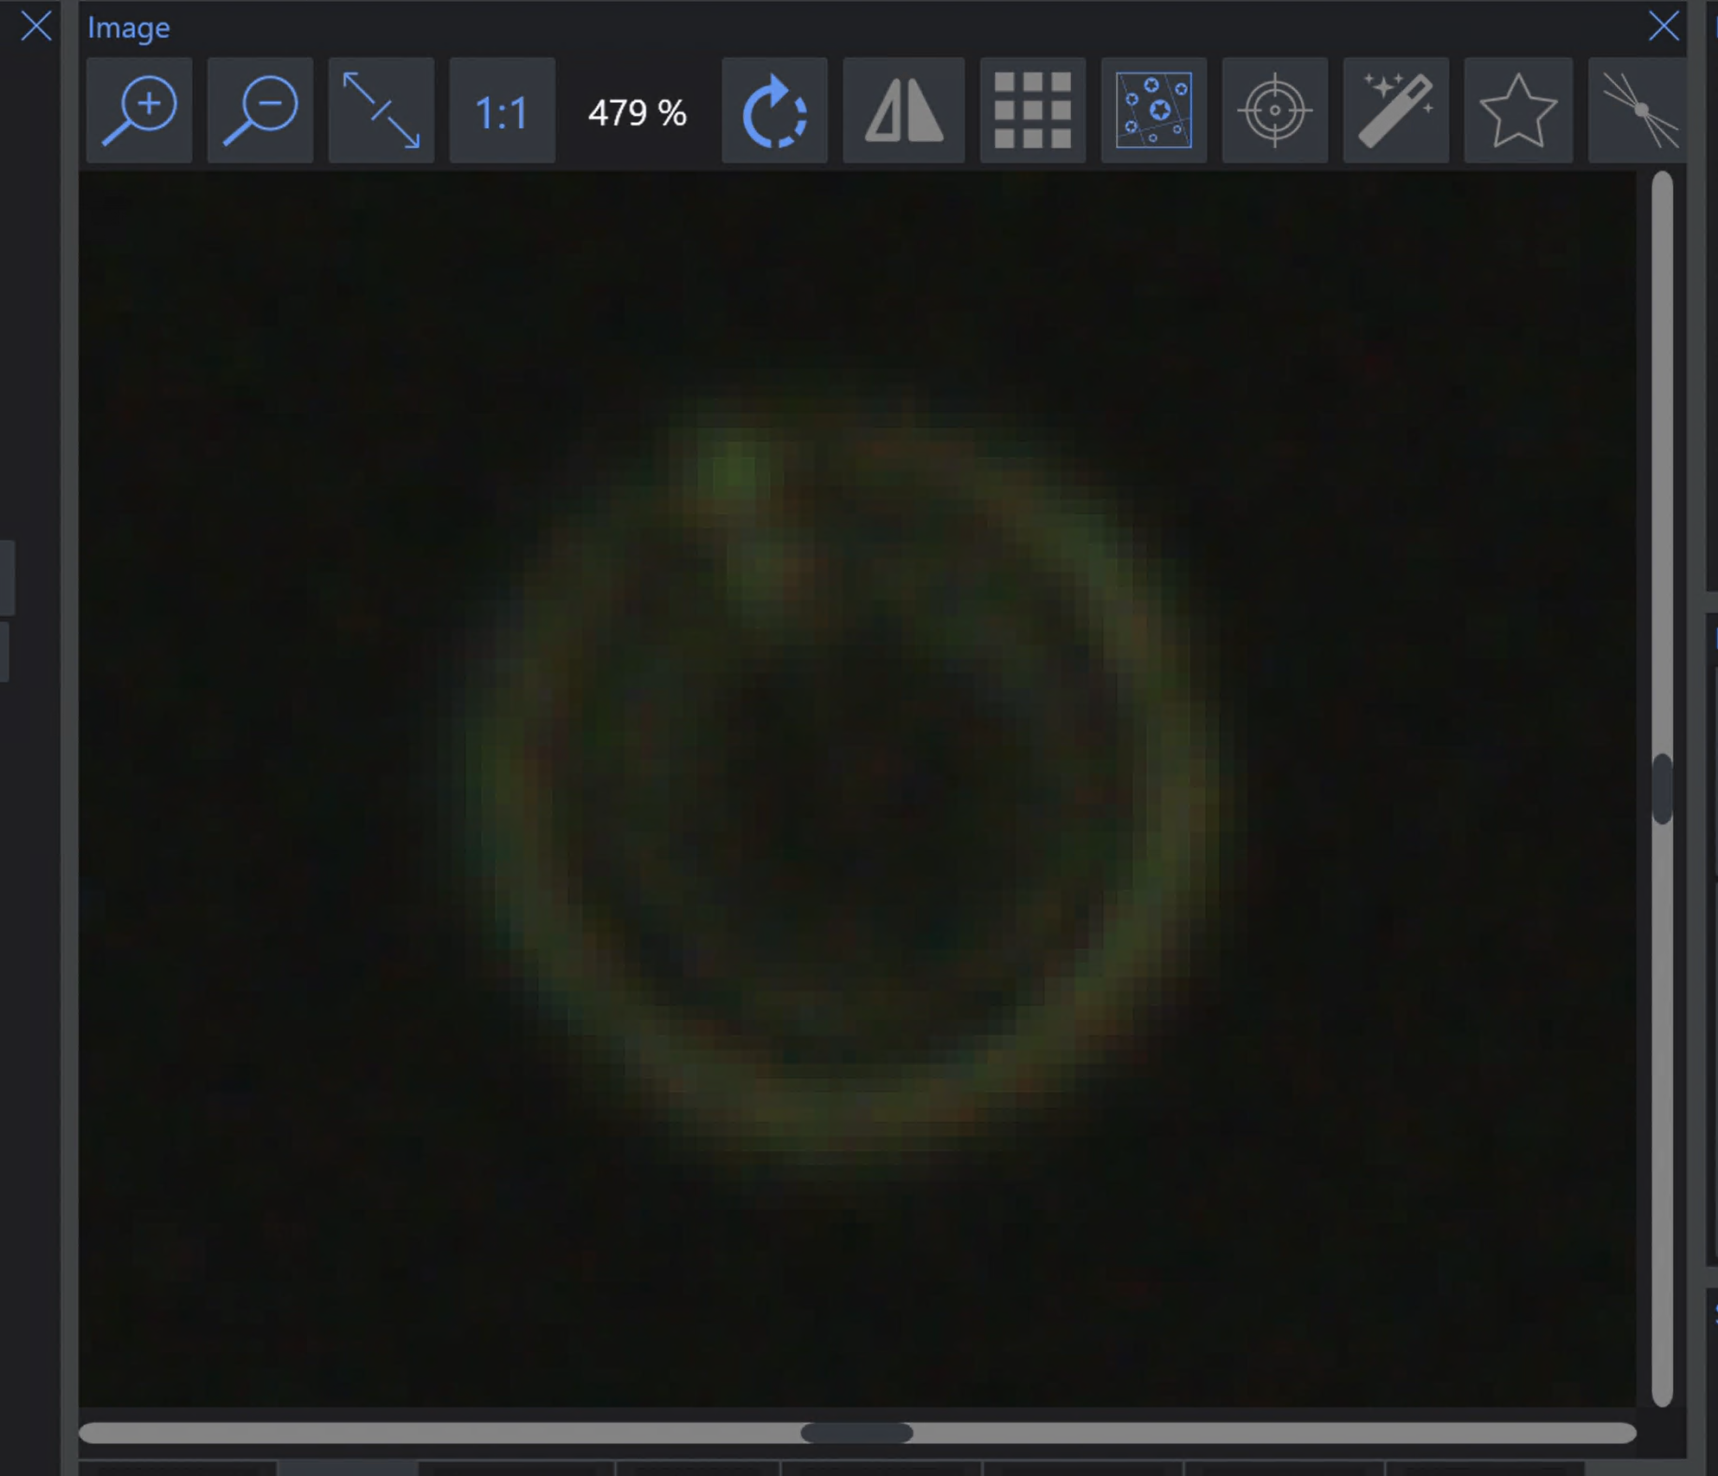Set zoom to 1:1 scale
Screen dimensions: 1718x1476
click(503, 111)
